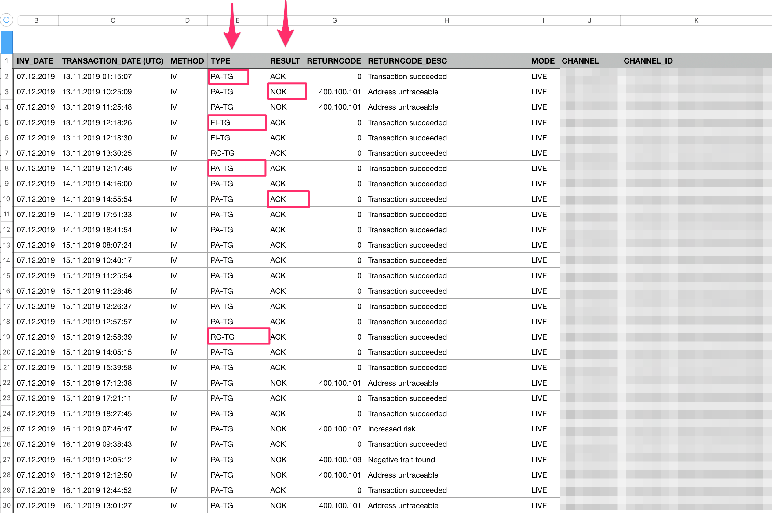Image resolution: width=772 pixels, height=513 pixels.
Task: Click the MODE column header cell
Action: pos(542,61)
